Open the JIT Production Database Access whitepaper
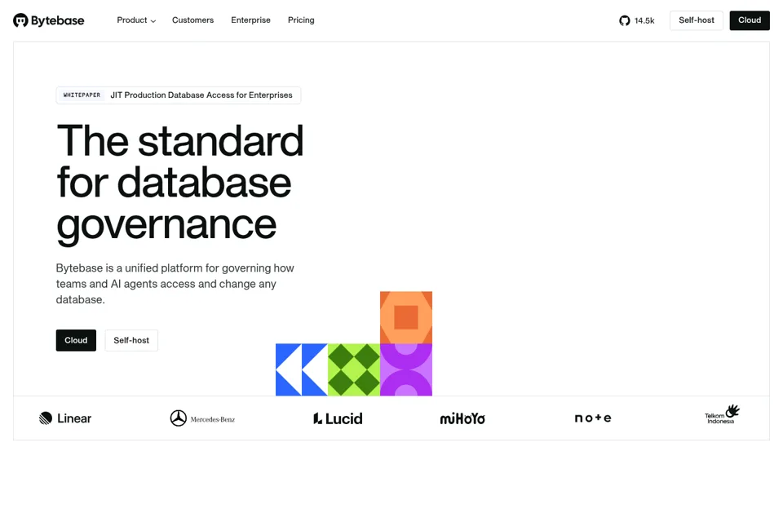783x522 pixels. click(179, 95)
